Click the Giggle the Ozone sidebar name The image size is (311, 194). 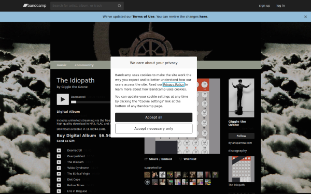pos(237,123)
